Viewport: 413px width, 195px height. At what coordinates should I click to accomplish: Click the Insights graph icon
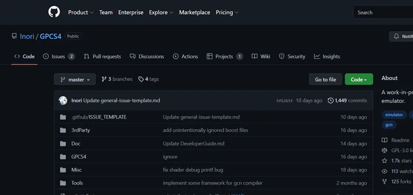point(317,56)
